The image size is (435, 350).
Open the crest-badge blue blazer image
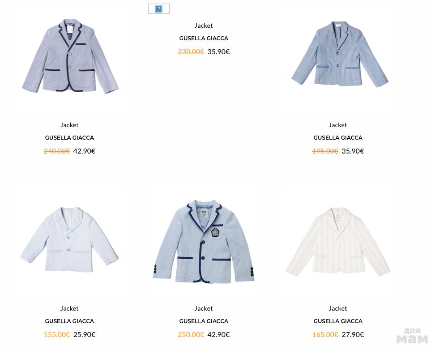click(204, 242)
